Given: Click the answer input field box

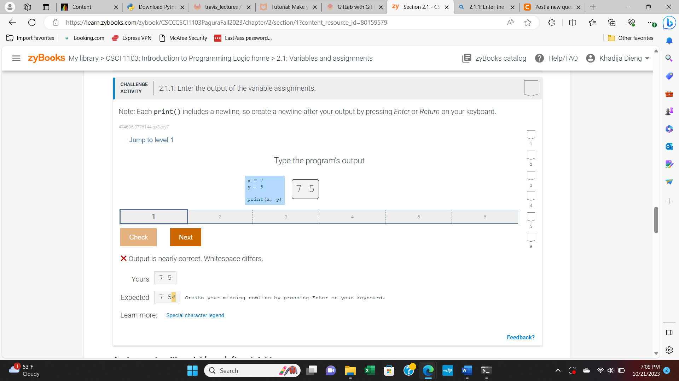Looking at the screenshot, I should 305,188.
